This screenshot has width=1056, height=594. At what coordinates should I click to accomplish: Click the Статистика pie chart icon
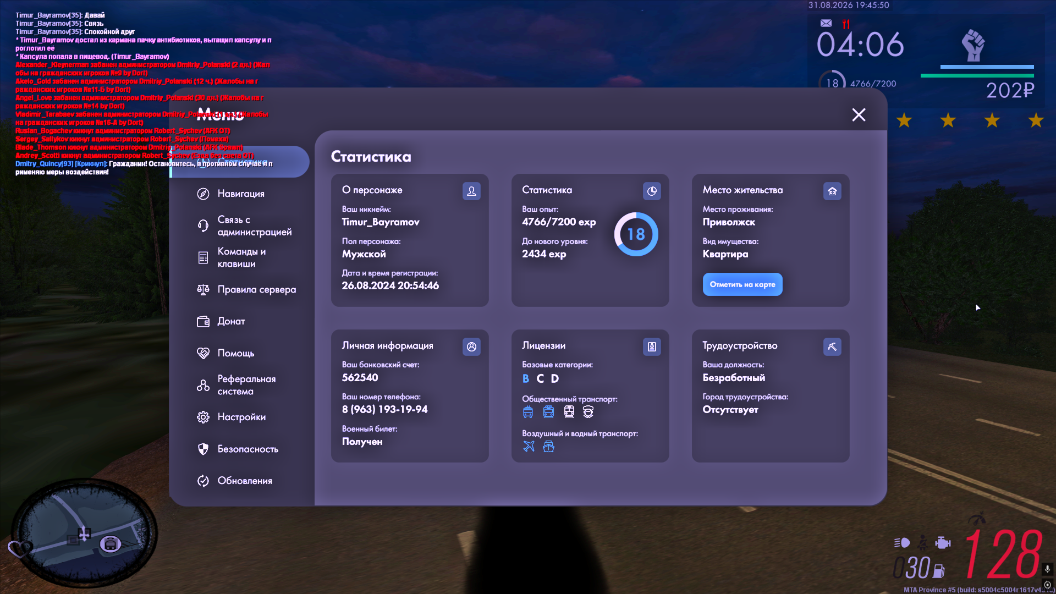point(652,191)
